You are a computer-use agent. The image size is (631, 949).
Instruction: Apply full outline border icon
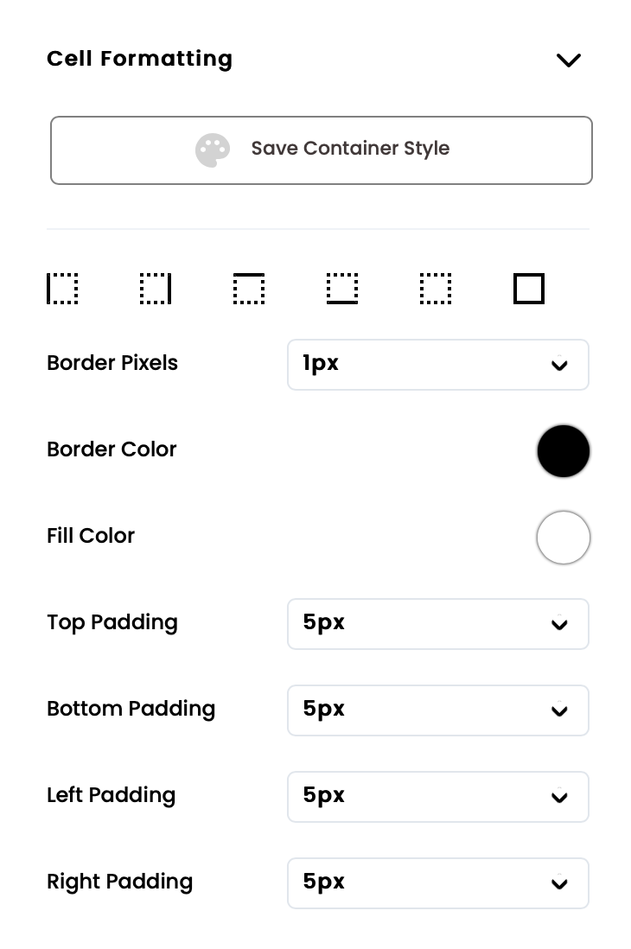(x=529, y=289)
